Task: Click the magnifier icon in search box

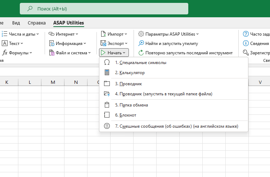Action: click(x=30, y=9)
